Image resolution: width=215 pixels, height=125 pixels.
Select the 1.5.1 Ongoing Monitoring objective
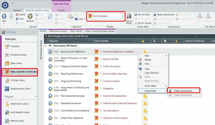pos(67,81)
